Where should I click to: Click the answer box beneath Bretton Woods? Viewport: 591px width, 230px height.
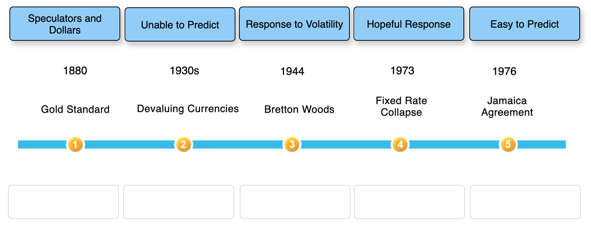tap(295, 202)
